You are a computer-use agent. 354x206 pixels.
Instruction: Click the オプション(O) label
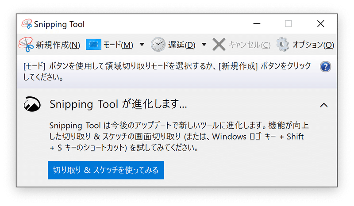(x=313, y=45)
